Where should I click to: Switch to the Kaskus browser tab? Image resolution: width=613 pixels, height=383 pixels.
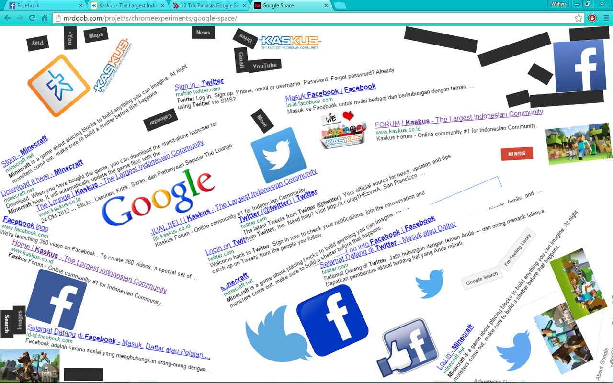click(127, 6)
